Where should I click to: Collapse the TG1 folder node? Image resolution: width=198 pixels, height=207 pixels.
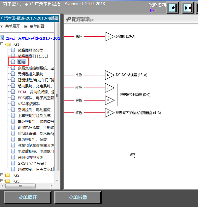[2, 44]
